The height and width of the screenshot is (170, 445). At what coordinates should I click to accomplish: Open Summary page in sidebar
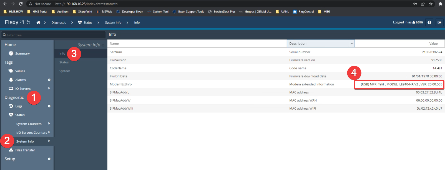[22, 53]
